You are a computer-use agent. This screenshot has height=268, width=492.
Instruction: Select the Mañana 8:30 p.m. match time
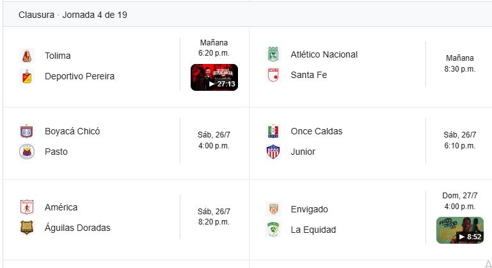tap(459, 64)
